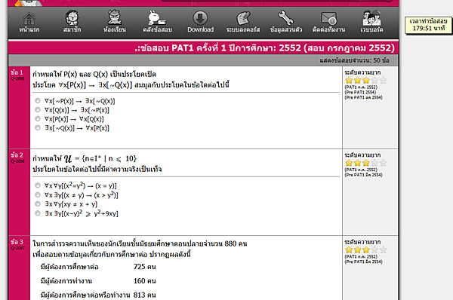
Task: Open the เว็บบอร์ด webboard icon
Action: [x=371, y=17]
